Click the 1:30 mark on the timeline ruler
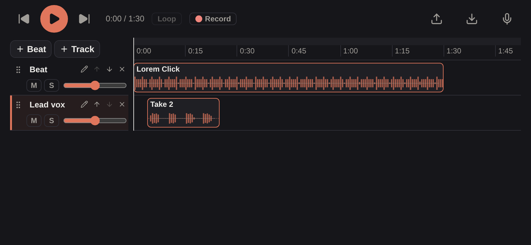The image size is (531, 245). tap(454, 51)
